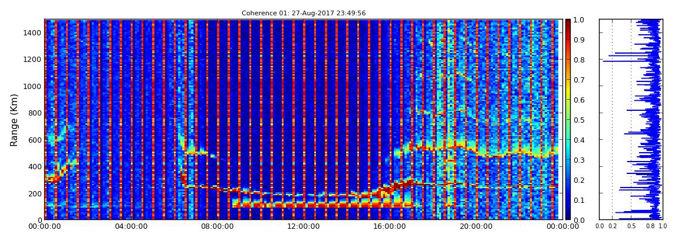Click the 0.8 value on the colorbar
Screen dimensions: 678x240
click(x=578, y=60)
